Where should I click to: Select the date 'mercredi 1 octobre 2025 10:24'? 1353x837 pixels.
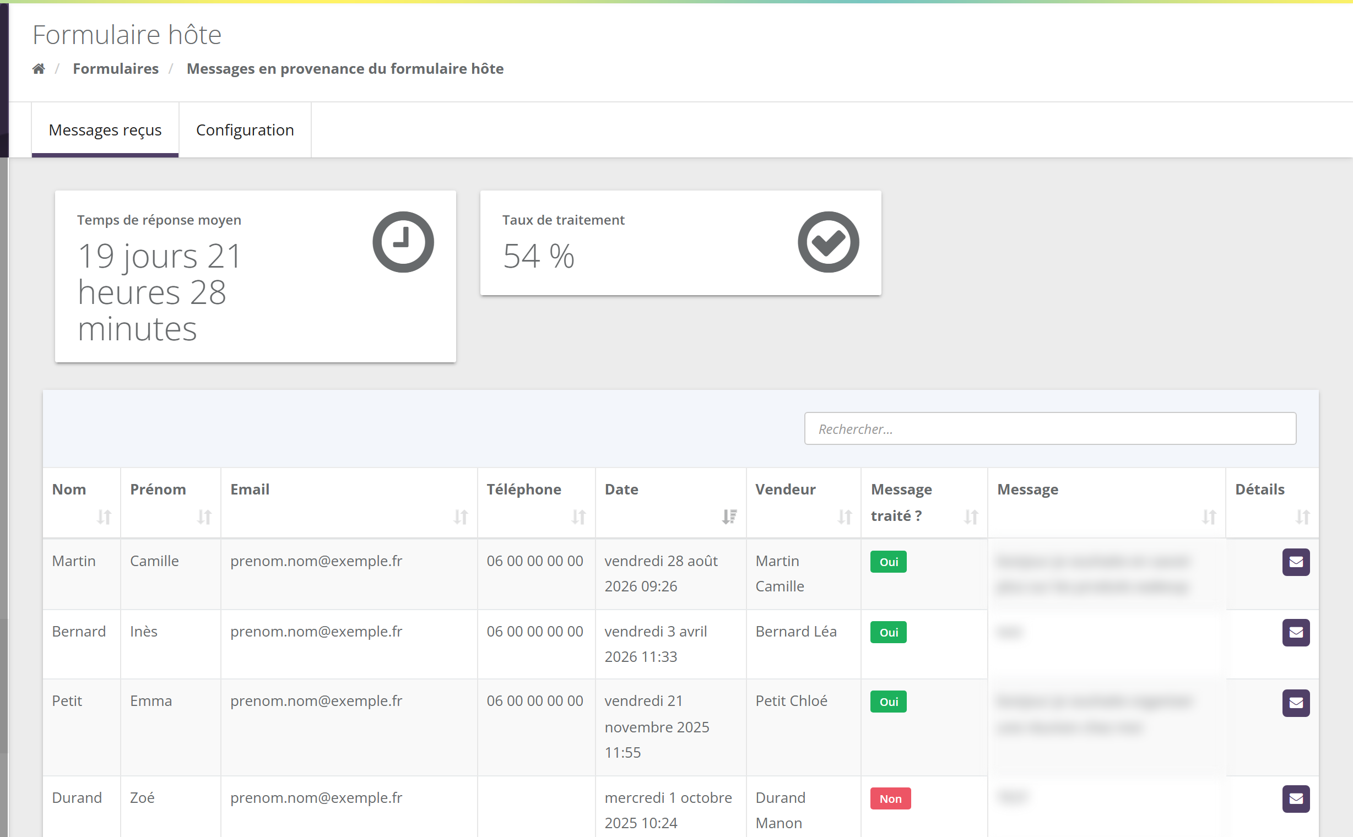click(668, 810)
